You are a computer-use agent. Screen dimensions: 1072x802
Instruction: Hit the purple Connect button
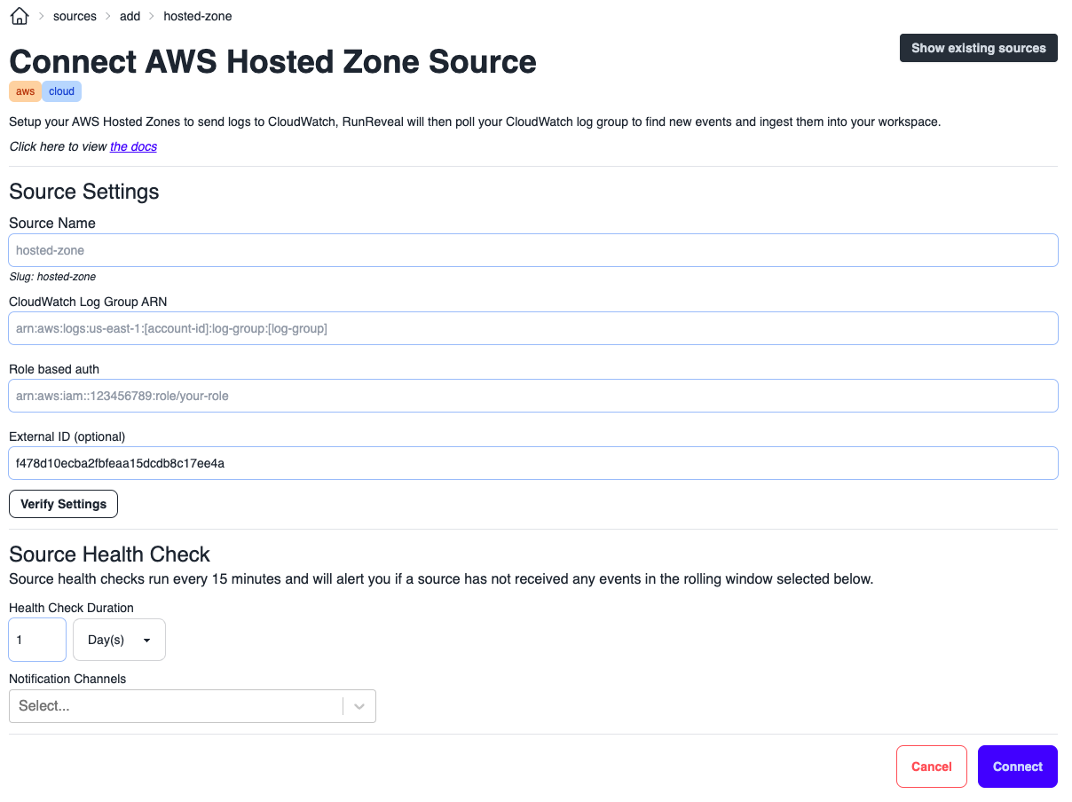[1017, 767]
